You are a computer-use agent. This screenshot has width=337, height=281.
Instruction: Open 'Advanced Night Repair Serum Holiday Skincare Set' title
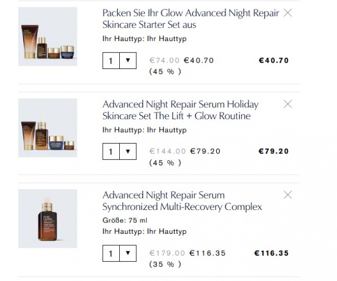coord(180,110)
